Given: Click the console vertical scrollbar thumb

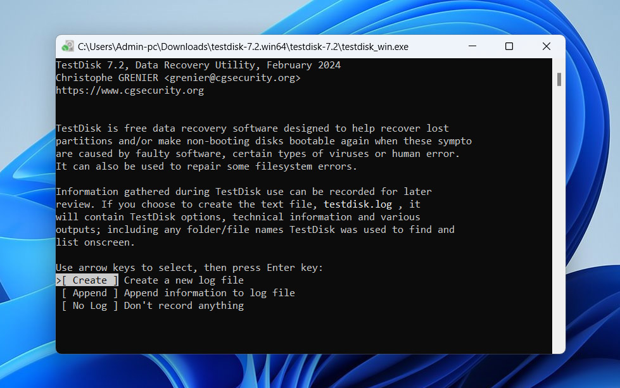Looking at the screenshot, I should [559, 79].
